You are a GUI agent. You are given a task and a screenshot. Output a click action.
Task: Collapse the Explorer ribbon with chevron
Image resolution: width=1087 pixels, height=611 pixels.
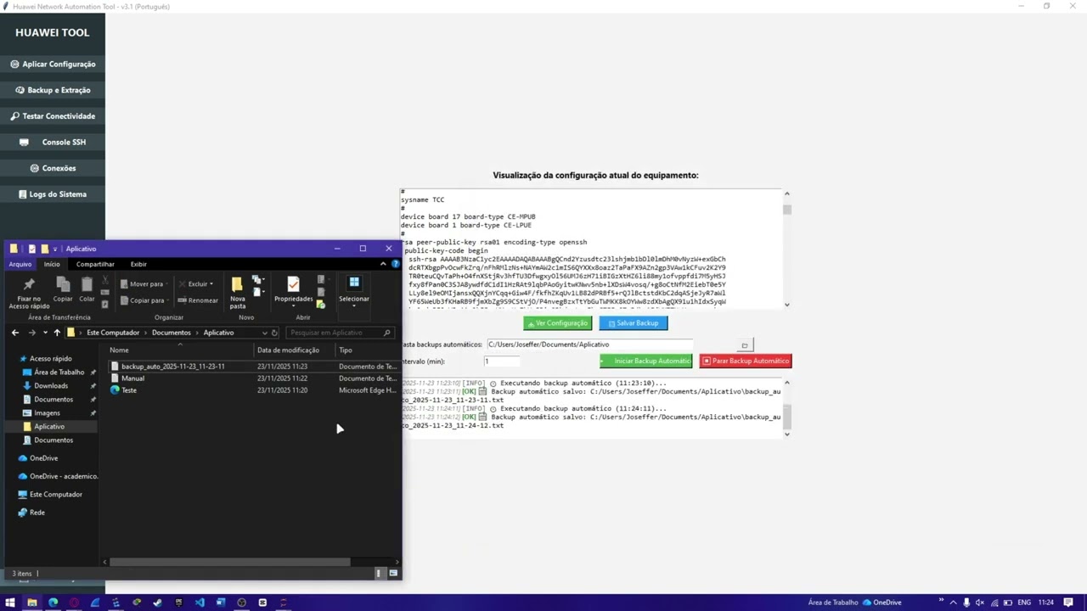(383, 264)
